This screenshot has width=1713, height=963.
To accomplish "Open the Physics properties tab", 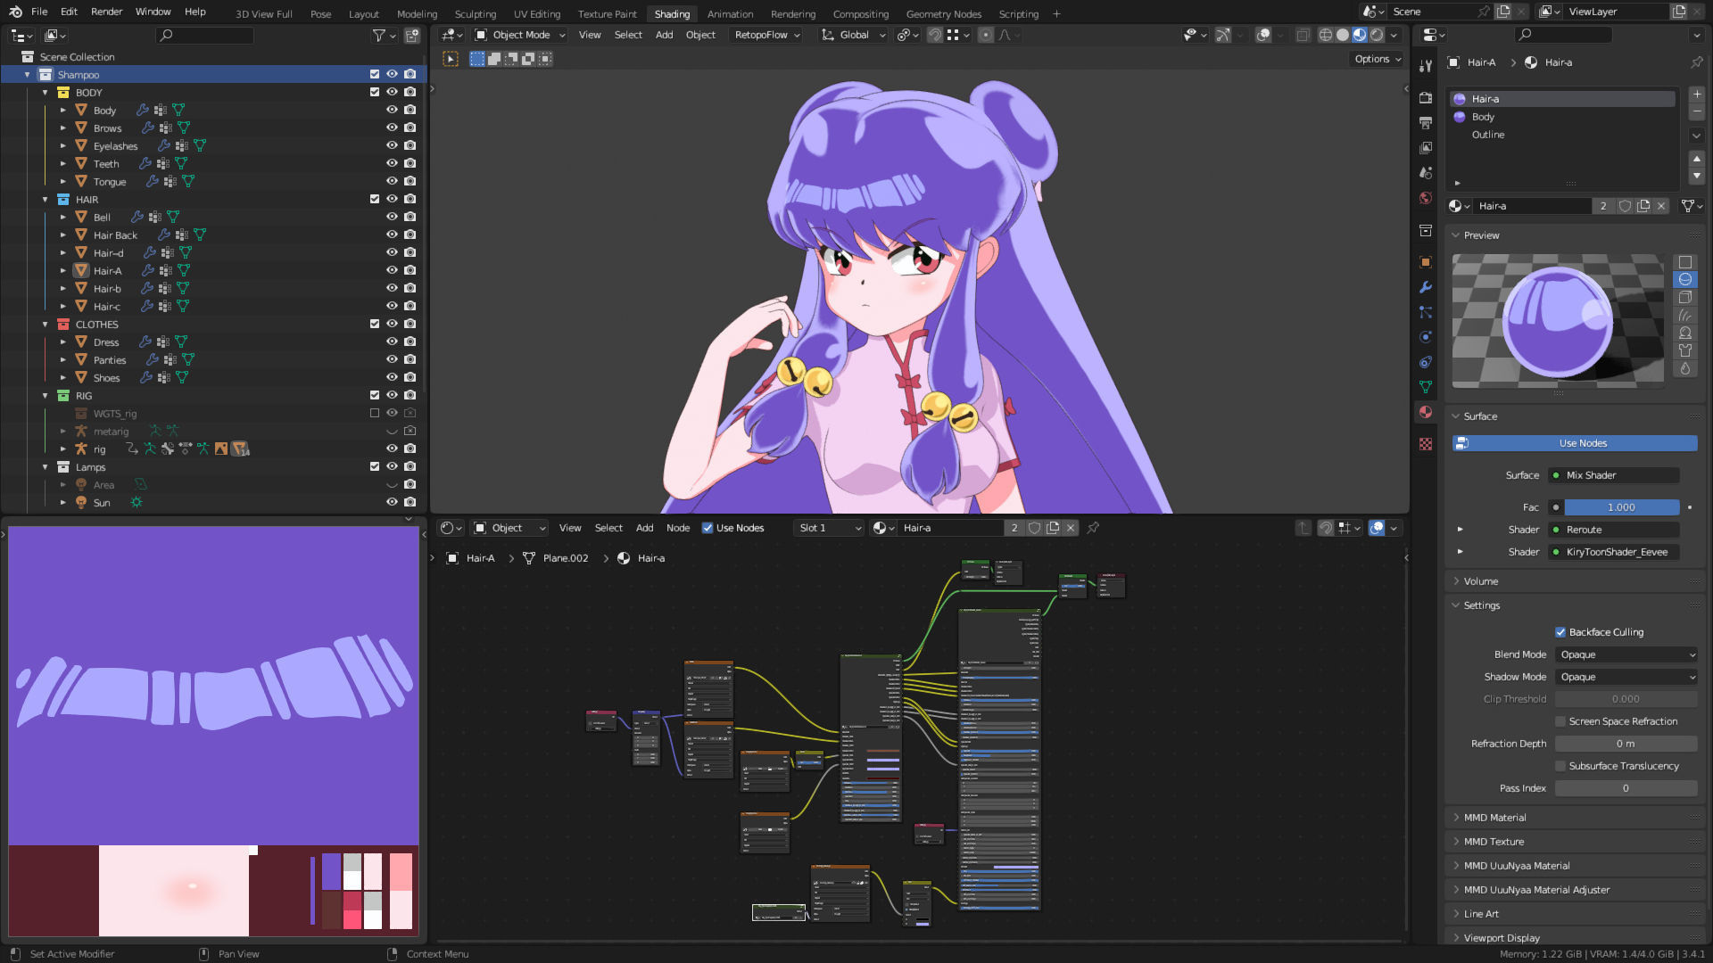I will (1426, 337).
